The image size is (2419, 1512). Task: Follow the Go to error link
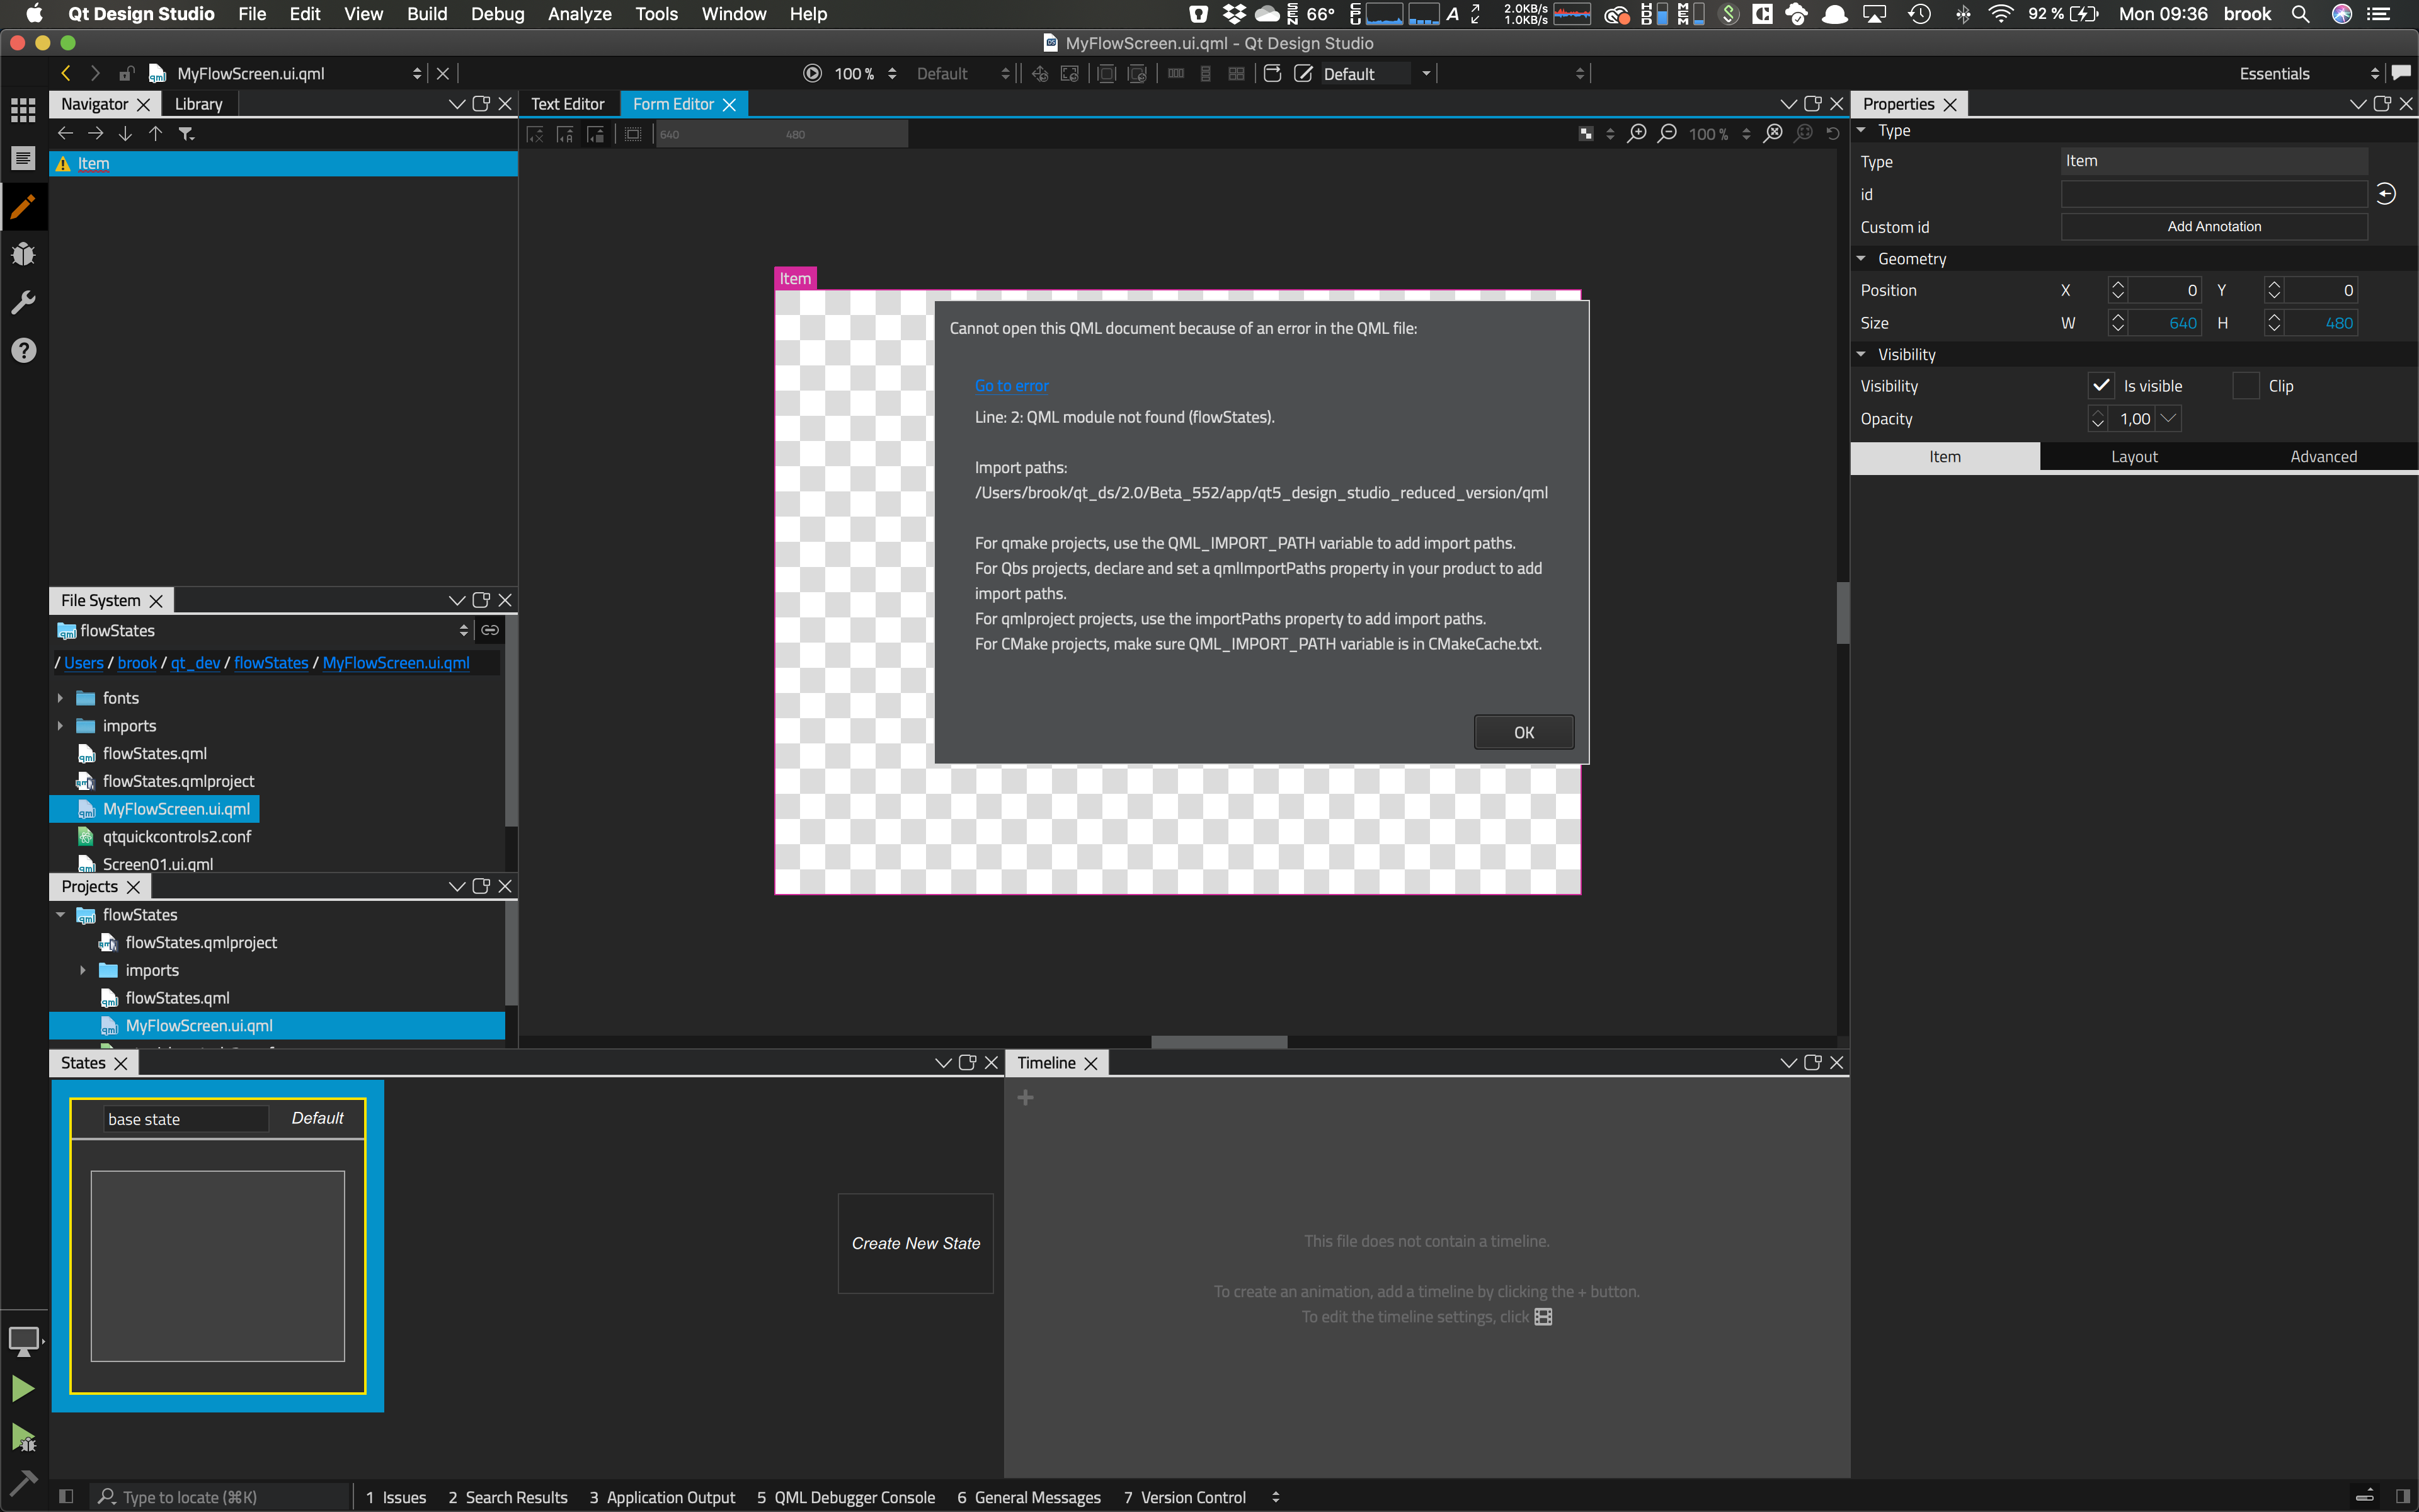point(1010,386)
